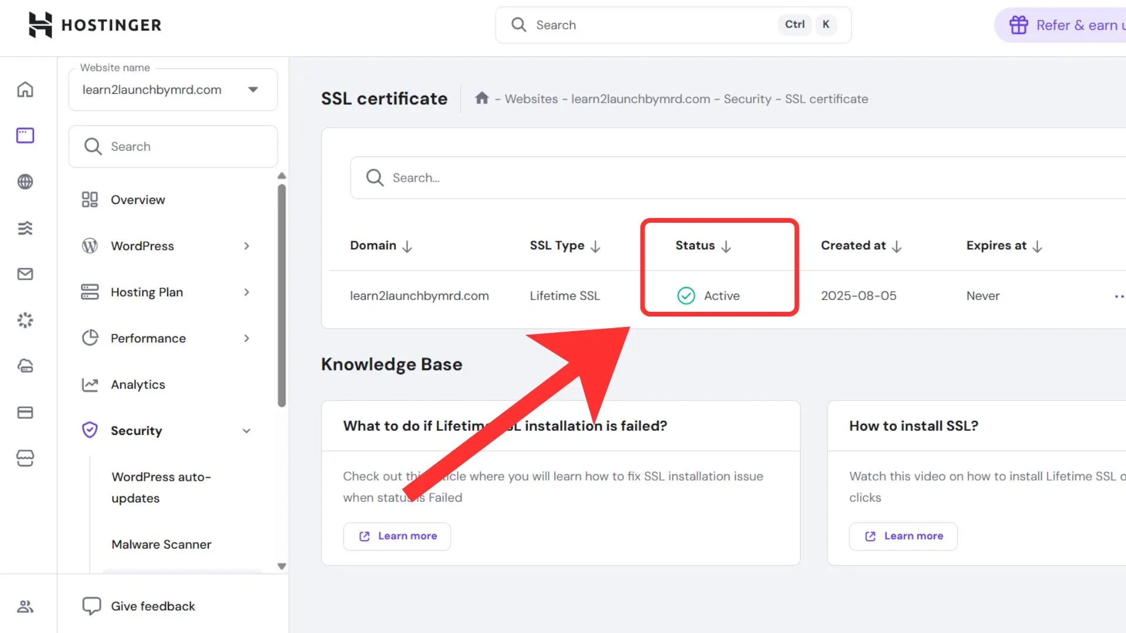Screen dimensions: 1126x633
Task: Sort table by SSL Type column
Action: pyautogui.click(x=565, y=246)
